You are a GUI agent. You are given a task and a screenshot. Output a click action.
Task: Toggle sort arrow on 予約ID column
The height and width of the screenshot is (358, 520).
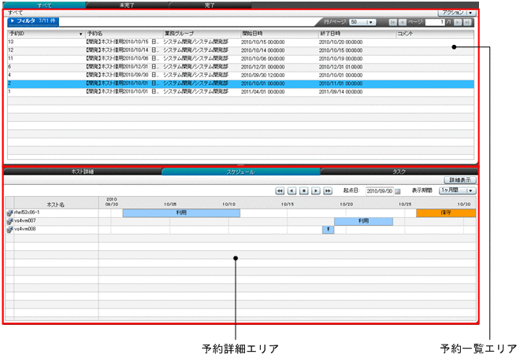point(80,34)
